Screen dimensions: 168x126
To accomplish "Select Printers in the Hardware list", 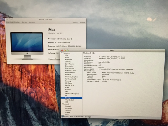I will 68,90.
